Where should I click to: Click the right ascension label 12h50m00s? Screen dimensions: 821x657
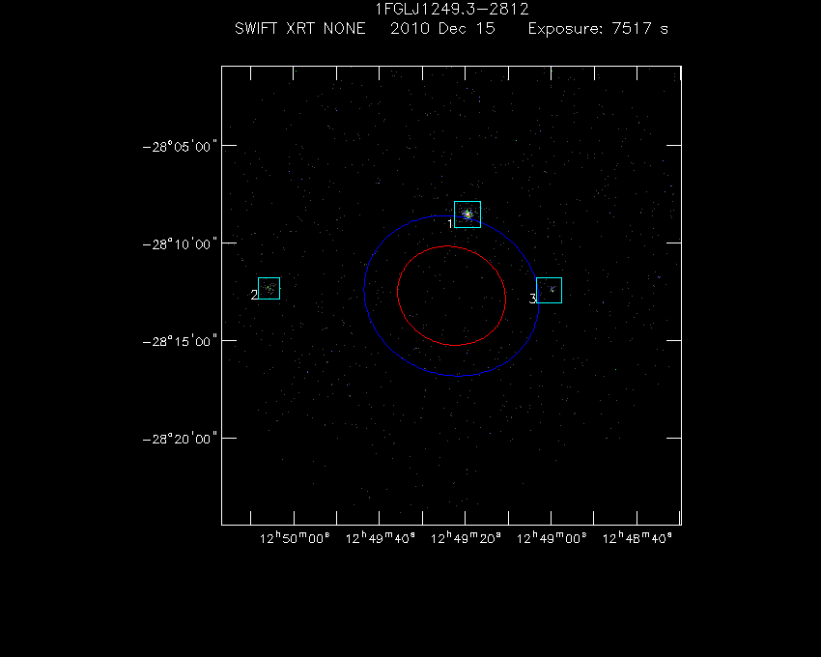[x=295, y=538]
